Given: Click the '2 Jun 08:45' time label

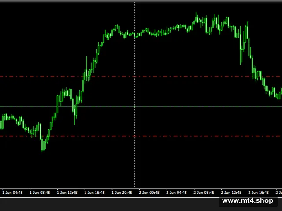Looking at the screenshot, I should tap(204, 193).
